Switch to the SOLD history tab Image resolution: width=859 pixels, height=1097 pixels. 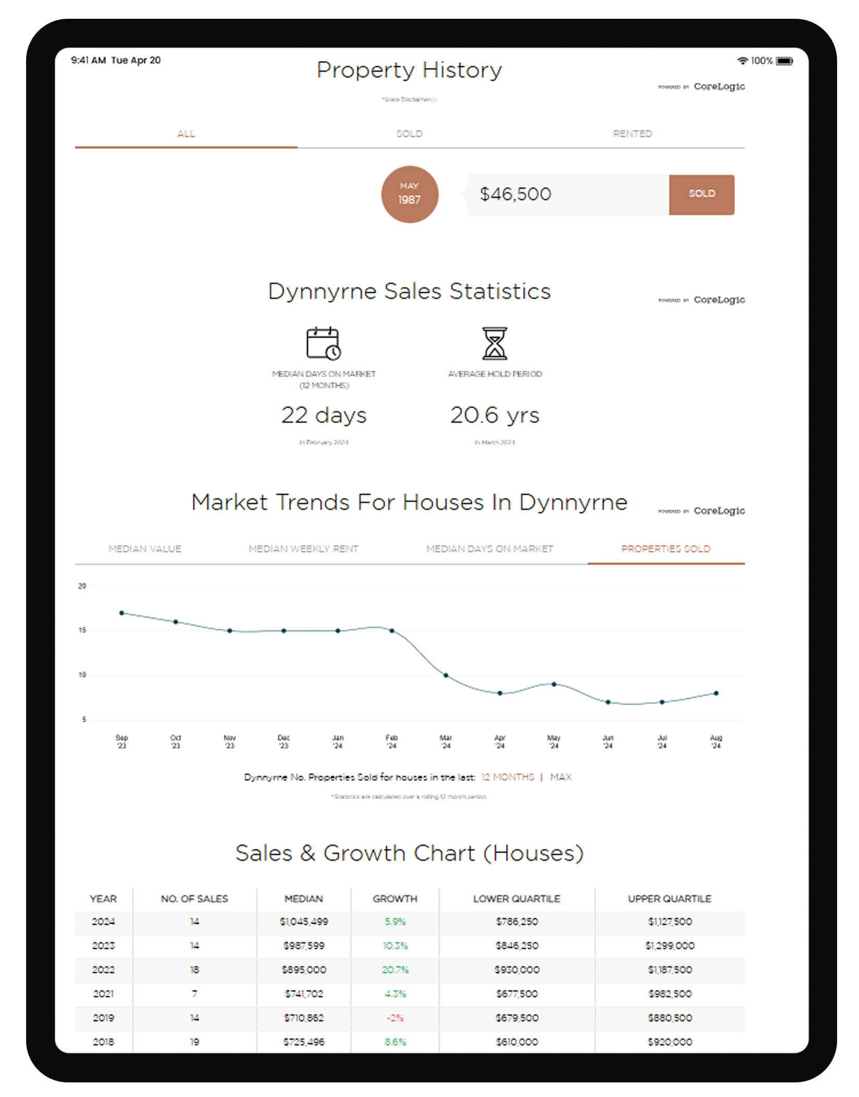coord(409,134)
